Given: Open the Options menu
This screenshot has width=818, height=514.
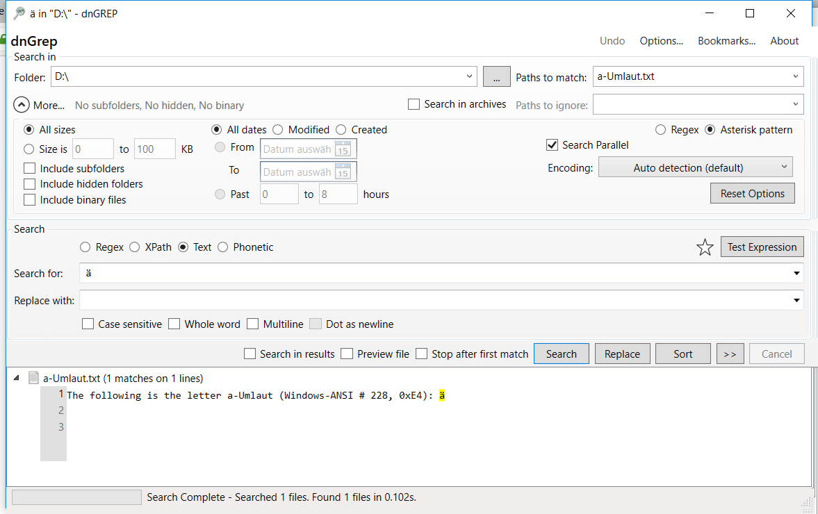Looking at the screenshot, I should 660,40.
